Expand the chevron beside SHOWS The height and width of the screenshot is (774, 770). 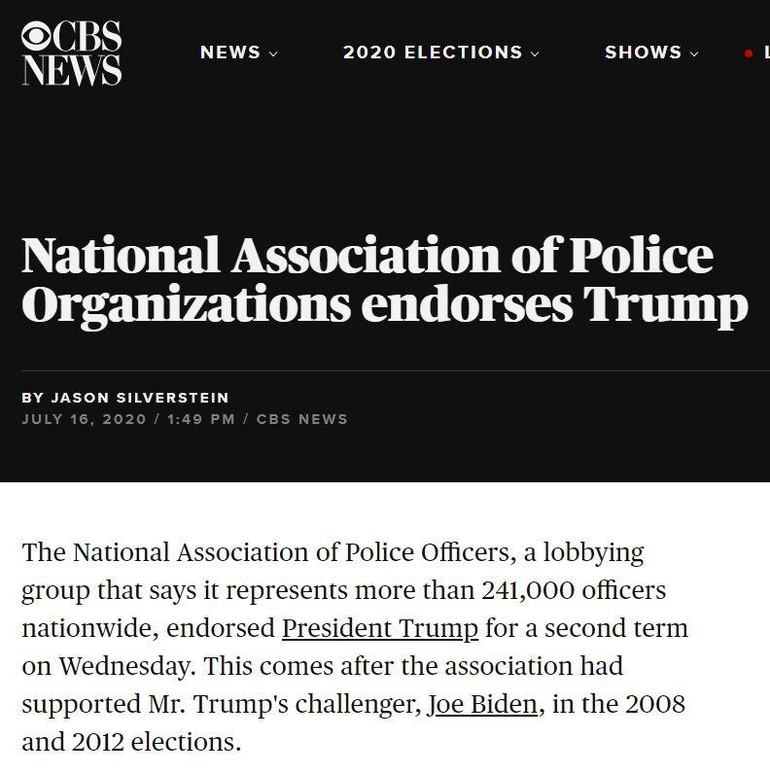tap(694, 53)
